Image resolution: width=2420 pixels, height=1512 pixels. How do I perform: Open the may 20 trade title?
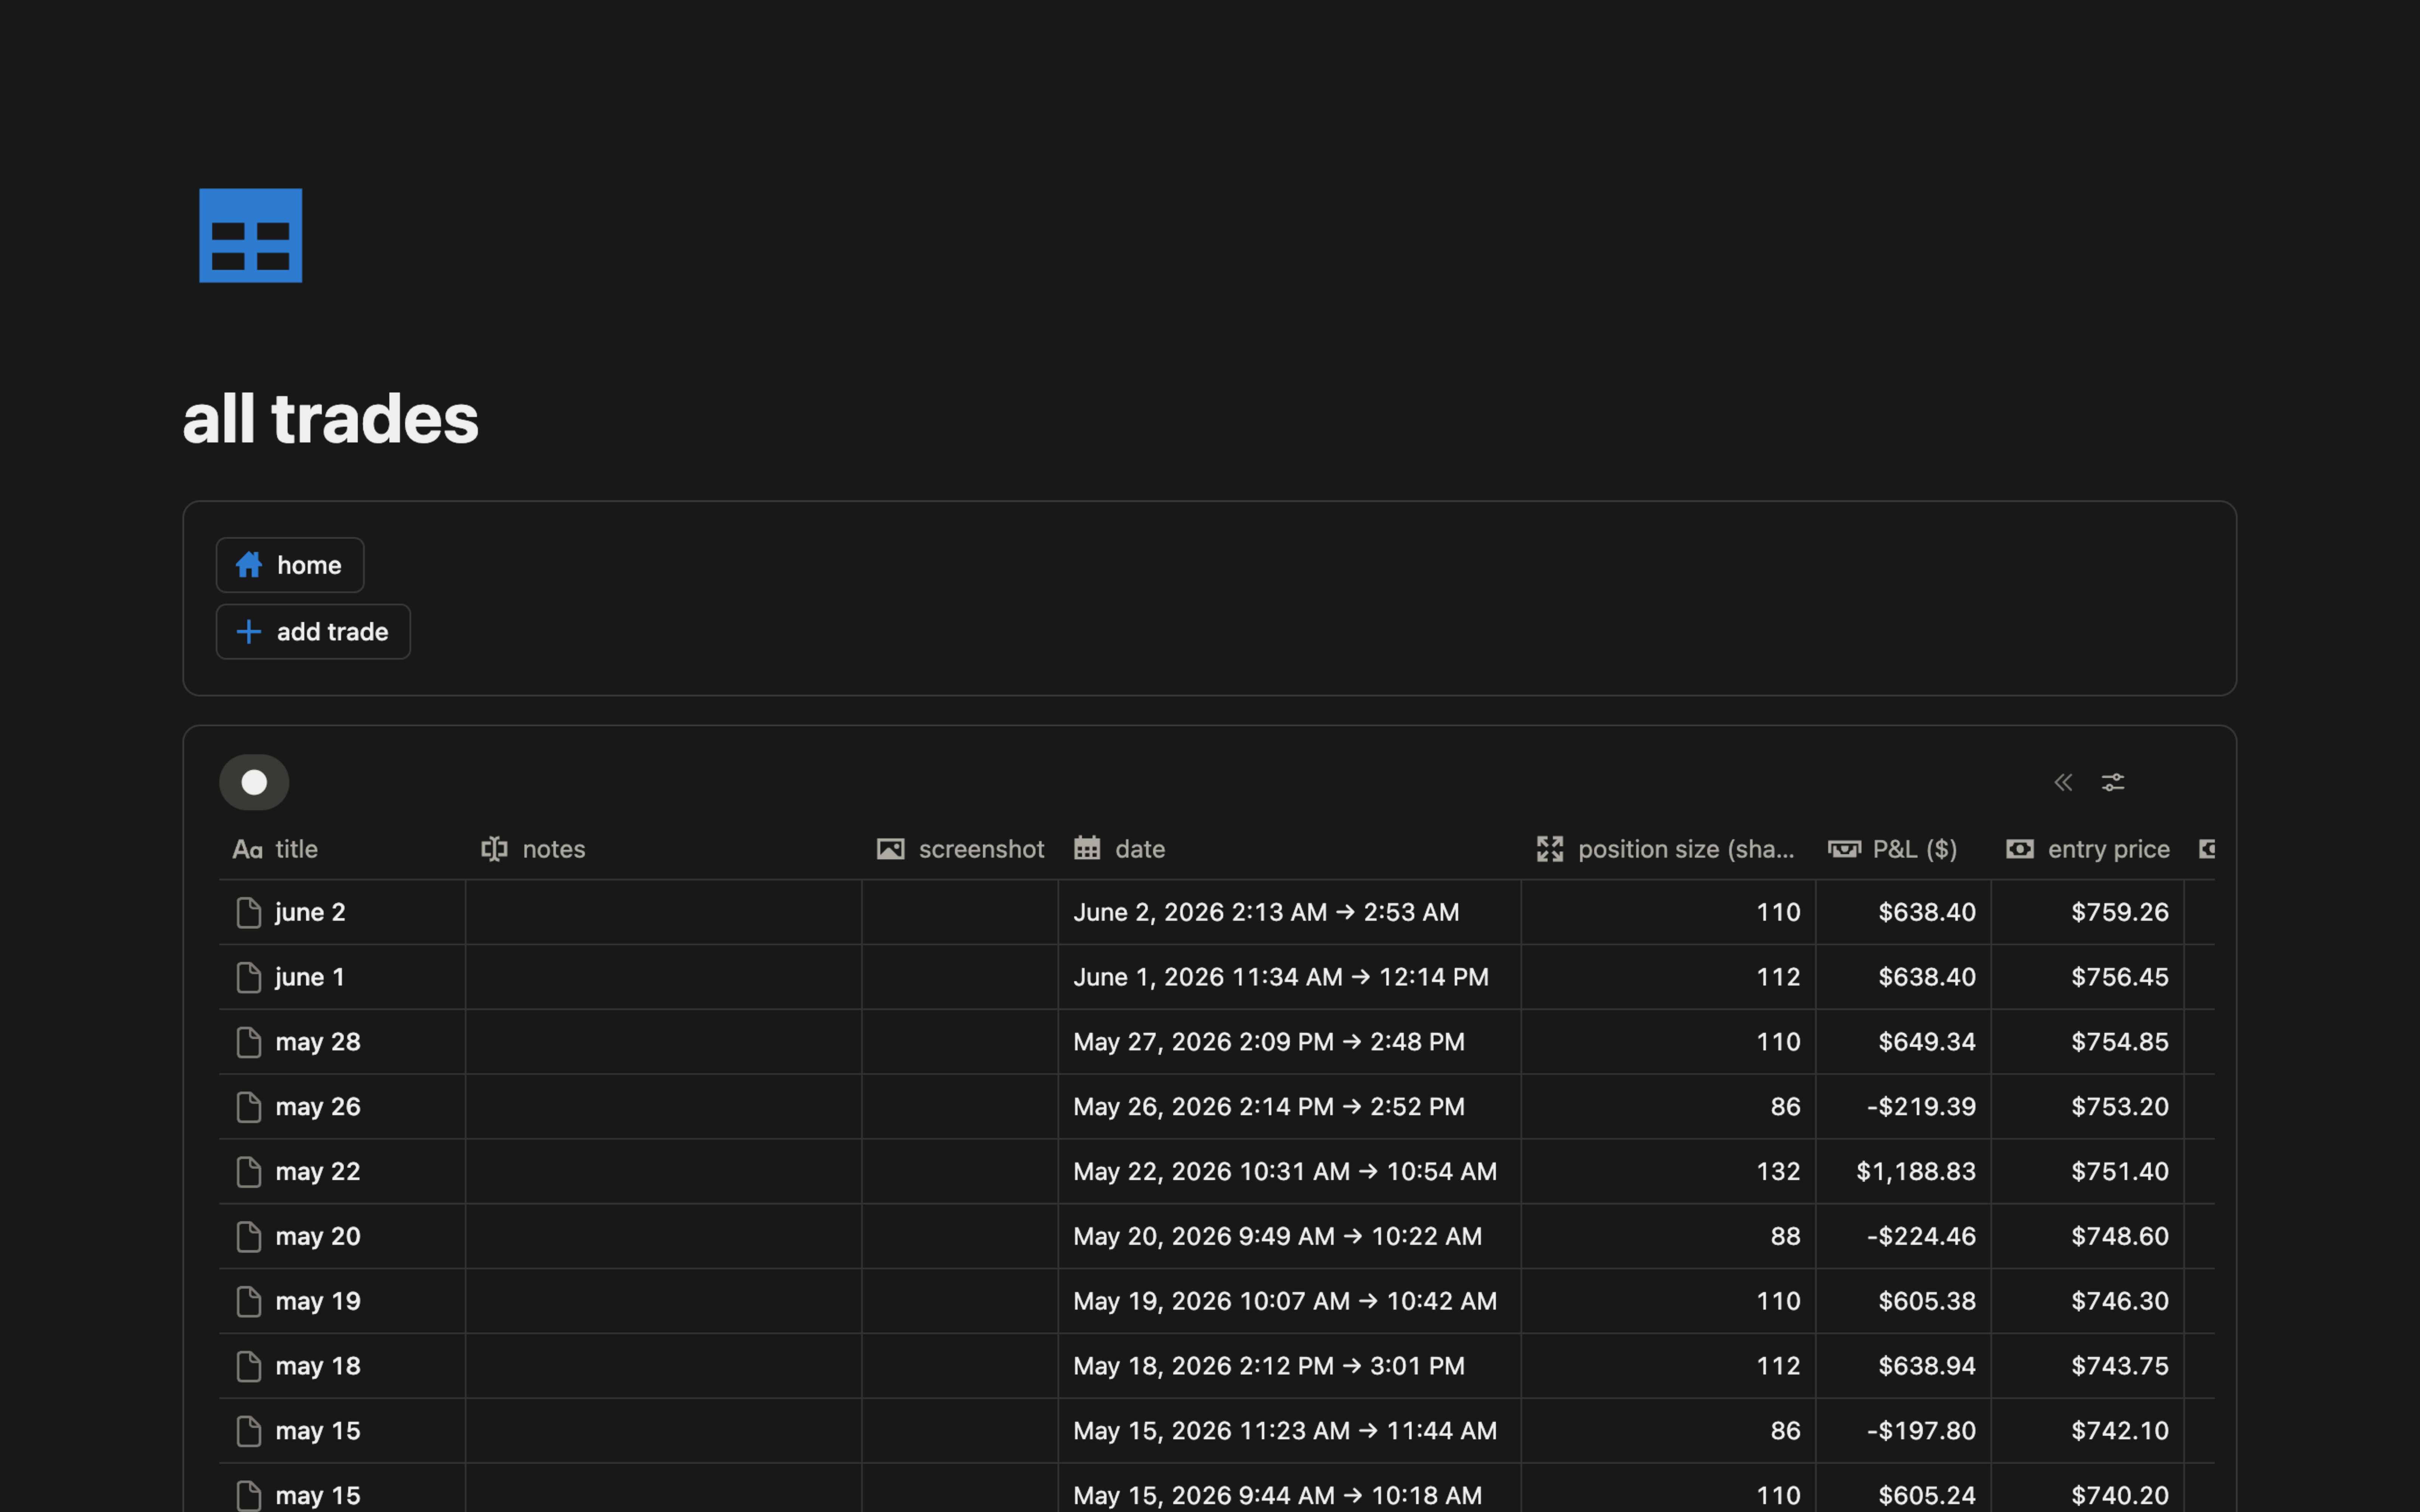coord(318,1236)
